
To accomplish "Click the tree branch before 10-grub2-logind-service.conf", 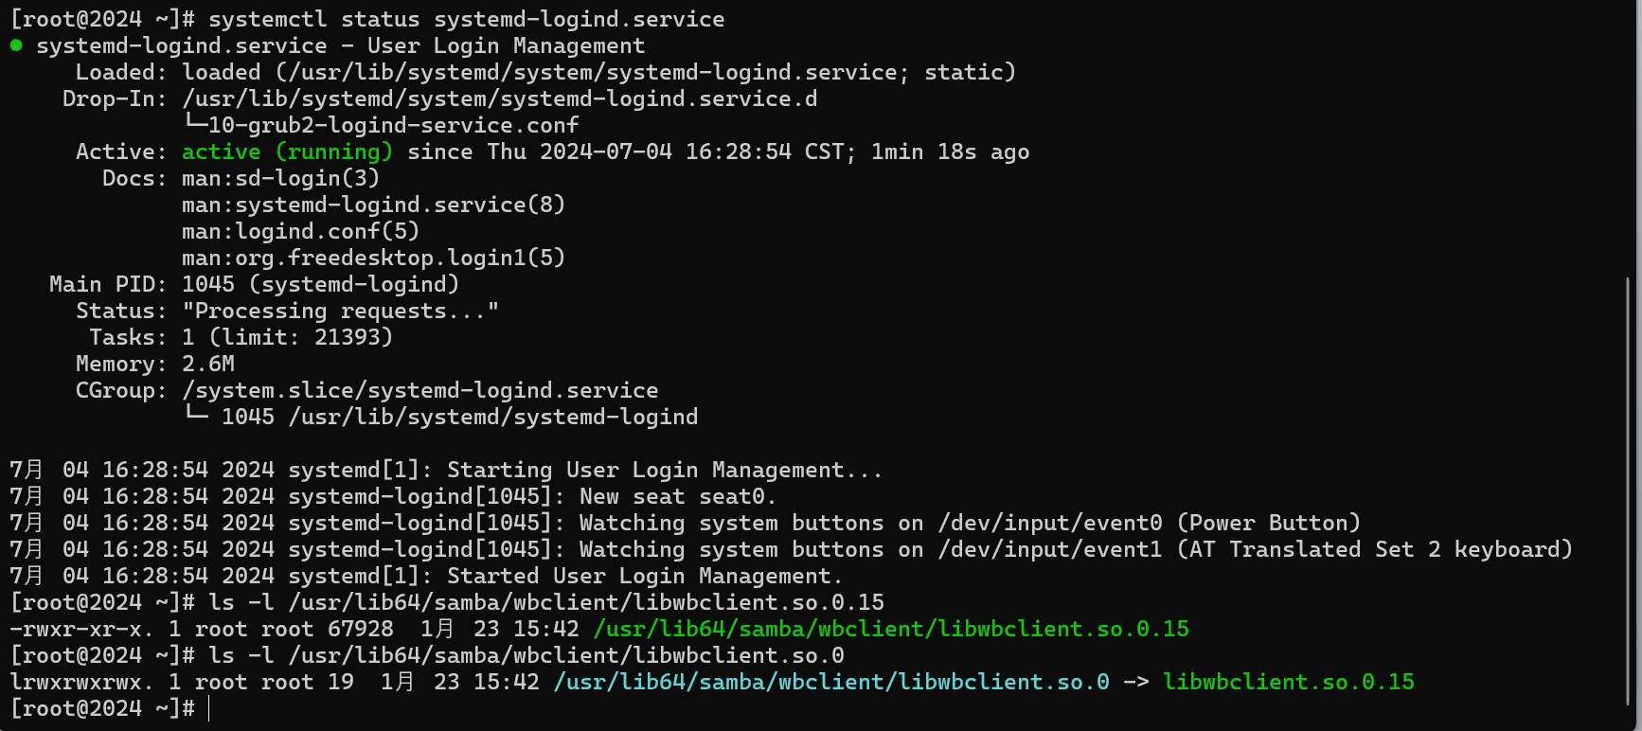I will (x=194, y=123).
